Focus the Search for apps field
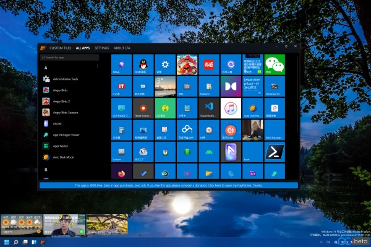Screen dimensions: 371x247 [69, 58]
